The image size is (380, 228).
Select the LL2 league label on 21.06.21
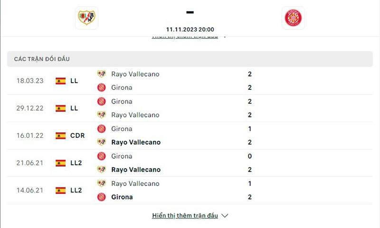pos(76,163)
